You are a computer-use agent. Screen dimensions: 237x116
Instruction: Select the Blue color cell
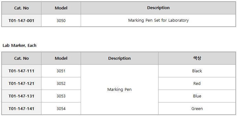[x=197, y=96]
